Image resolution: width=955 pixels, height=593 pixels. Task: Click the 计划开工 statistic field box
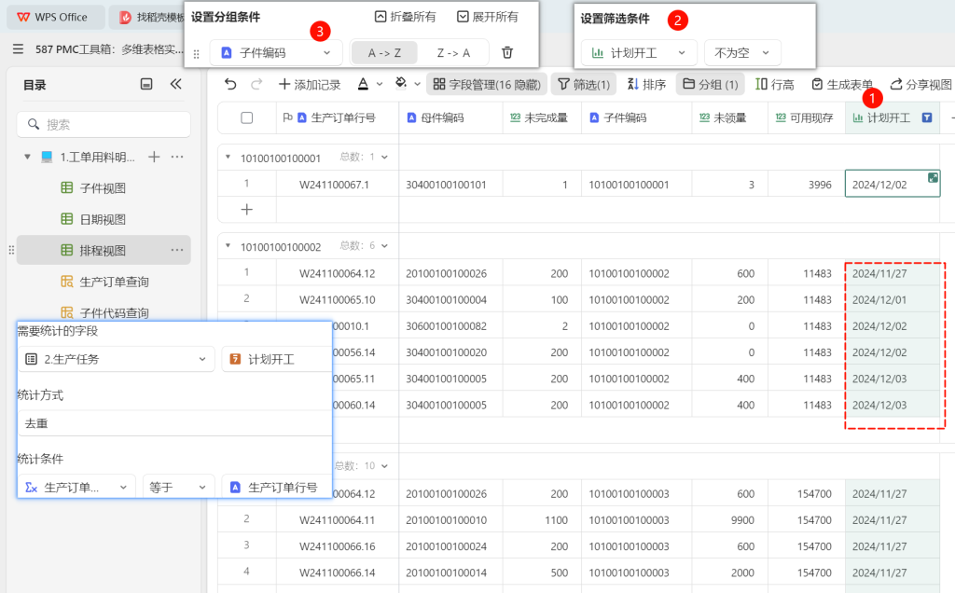pyautogui.click(x=277, y=359)
